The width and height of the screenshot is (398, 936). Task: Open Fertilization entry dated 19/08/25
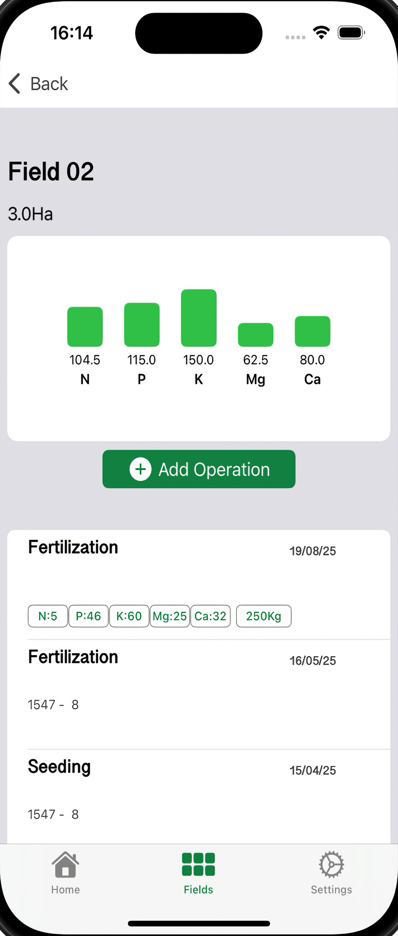tap(73, 548)
